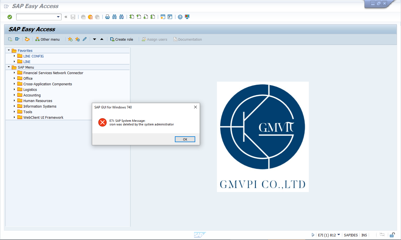Click the GMVPI company logo image

(x=263, y=137)
